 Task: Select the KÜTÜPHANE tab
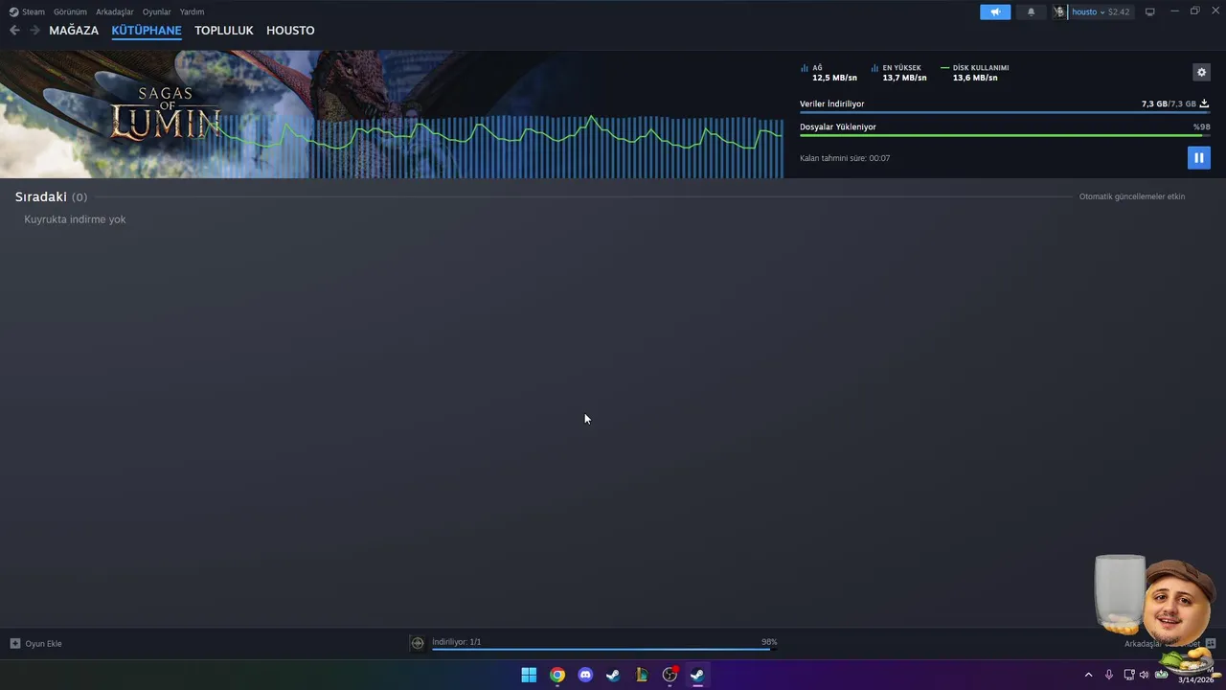147,30
